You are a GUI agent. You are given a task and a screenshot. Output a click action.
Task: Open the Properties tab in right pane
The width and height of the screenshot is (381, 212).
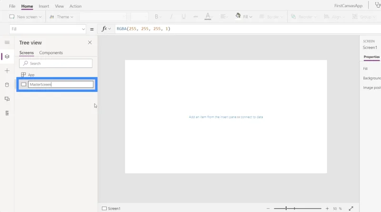pos(371,57)
